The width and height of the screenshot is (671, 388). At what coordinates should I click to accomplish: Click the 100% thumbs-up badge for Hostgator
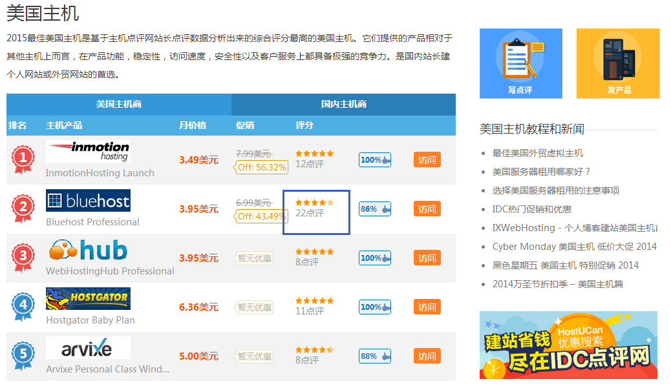pyautogui.click(x=375, y=307)
